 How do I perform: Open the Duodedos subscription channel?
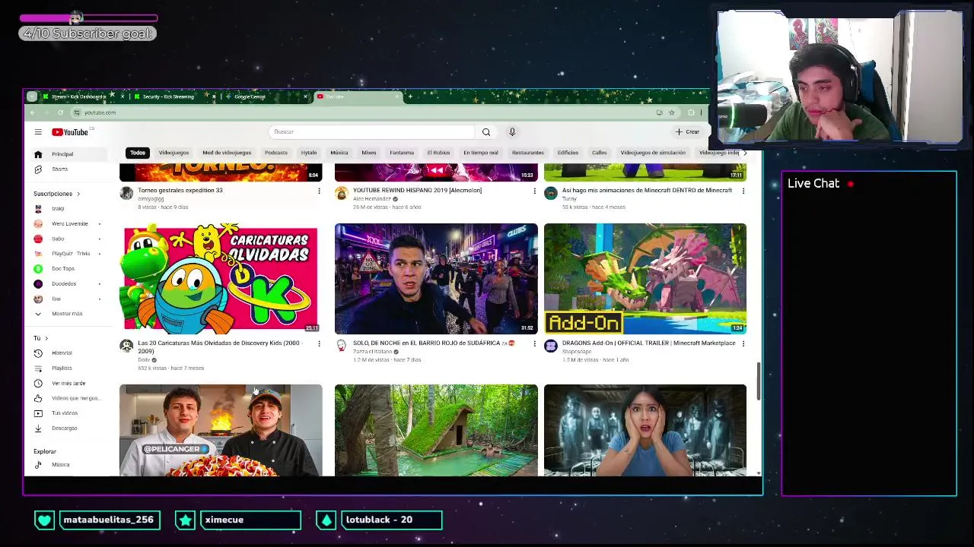(x=67, y=284)
